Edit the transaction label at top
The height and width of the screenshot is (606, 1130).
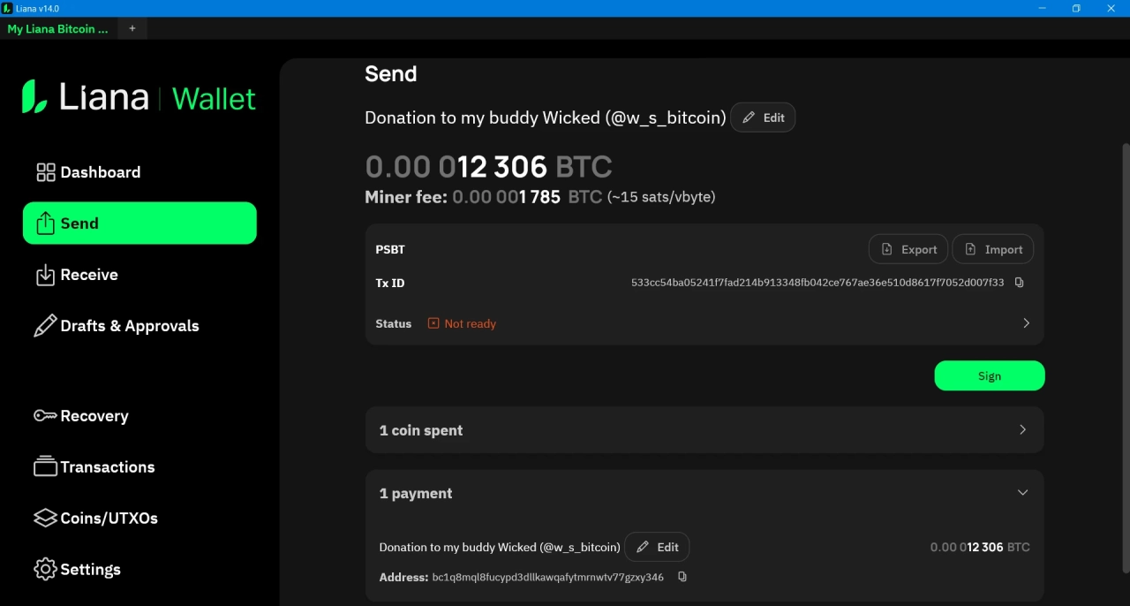point(763,117)
